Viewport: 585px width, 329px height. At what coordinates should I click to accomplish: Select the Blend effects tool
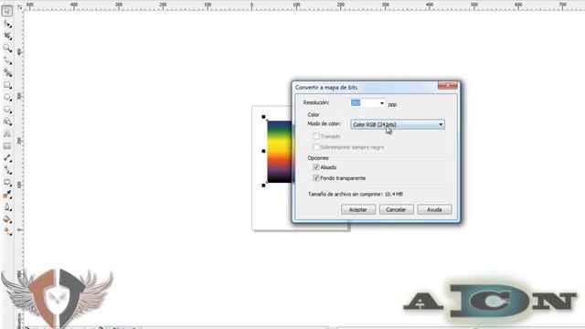(7, 183)
